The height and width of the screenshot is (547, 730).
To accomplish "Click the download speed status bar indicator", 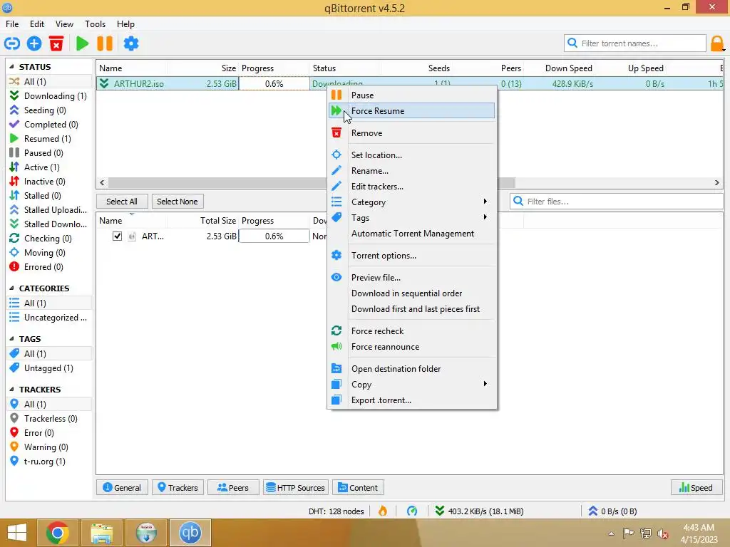I will click(479, 511).
